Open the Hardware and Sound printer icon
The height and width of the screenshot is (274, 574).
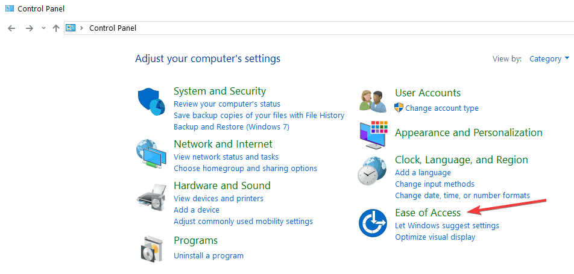coord(151,199)
